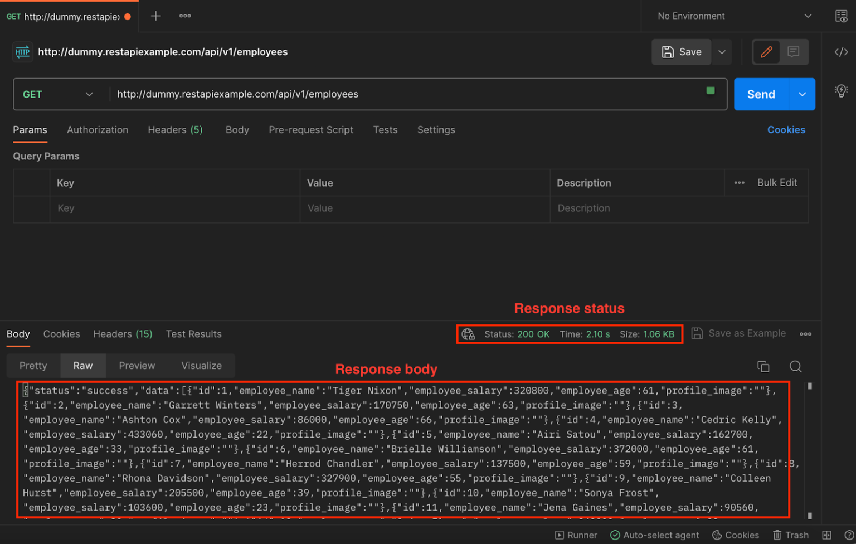Screen dimensions: 856x544
Task: Click the response body scrollbar
Action: point(810,450)
